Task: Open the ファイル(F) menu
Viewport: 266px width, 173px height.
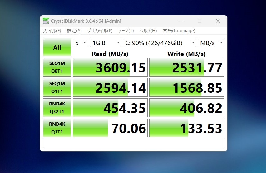Action: [52, 31]
